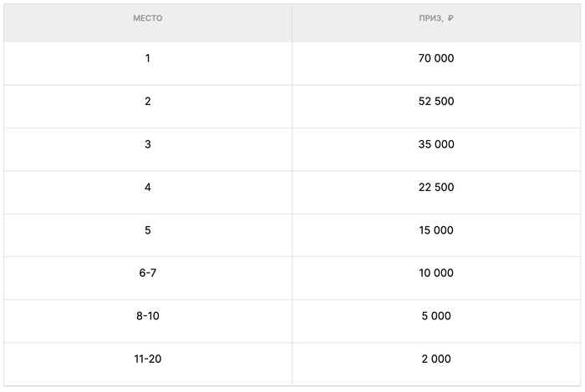Click the ПРИЗ column header
The image size is (585, 392).
(x=431, y=18)
